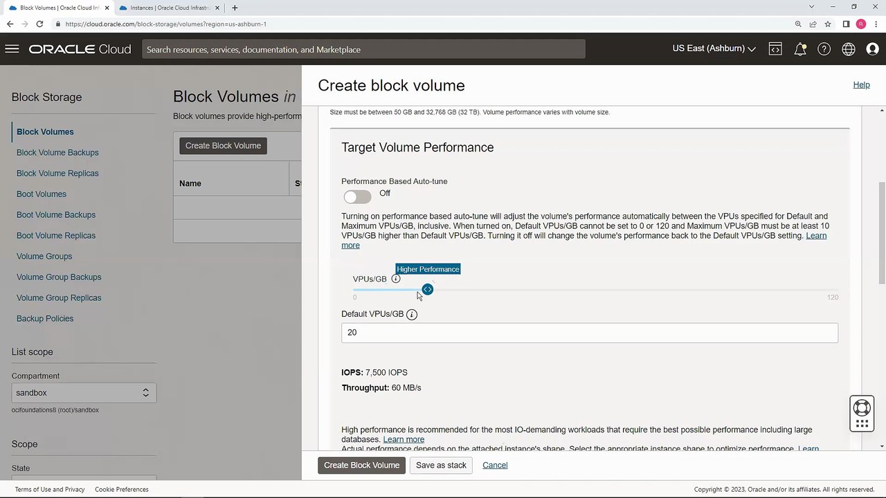Image resolution: width=886 pixels, height=498 pixels.
Task: Toggle Performance Based Auto-tune switch
Action: (x=357, y=197)
